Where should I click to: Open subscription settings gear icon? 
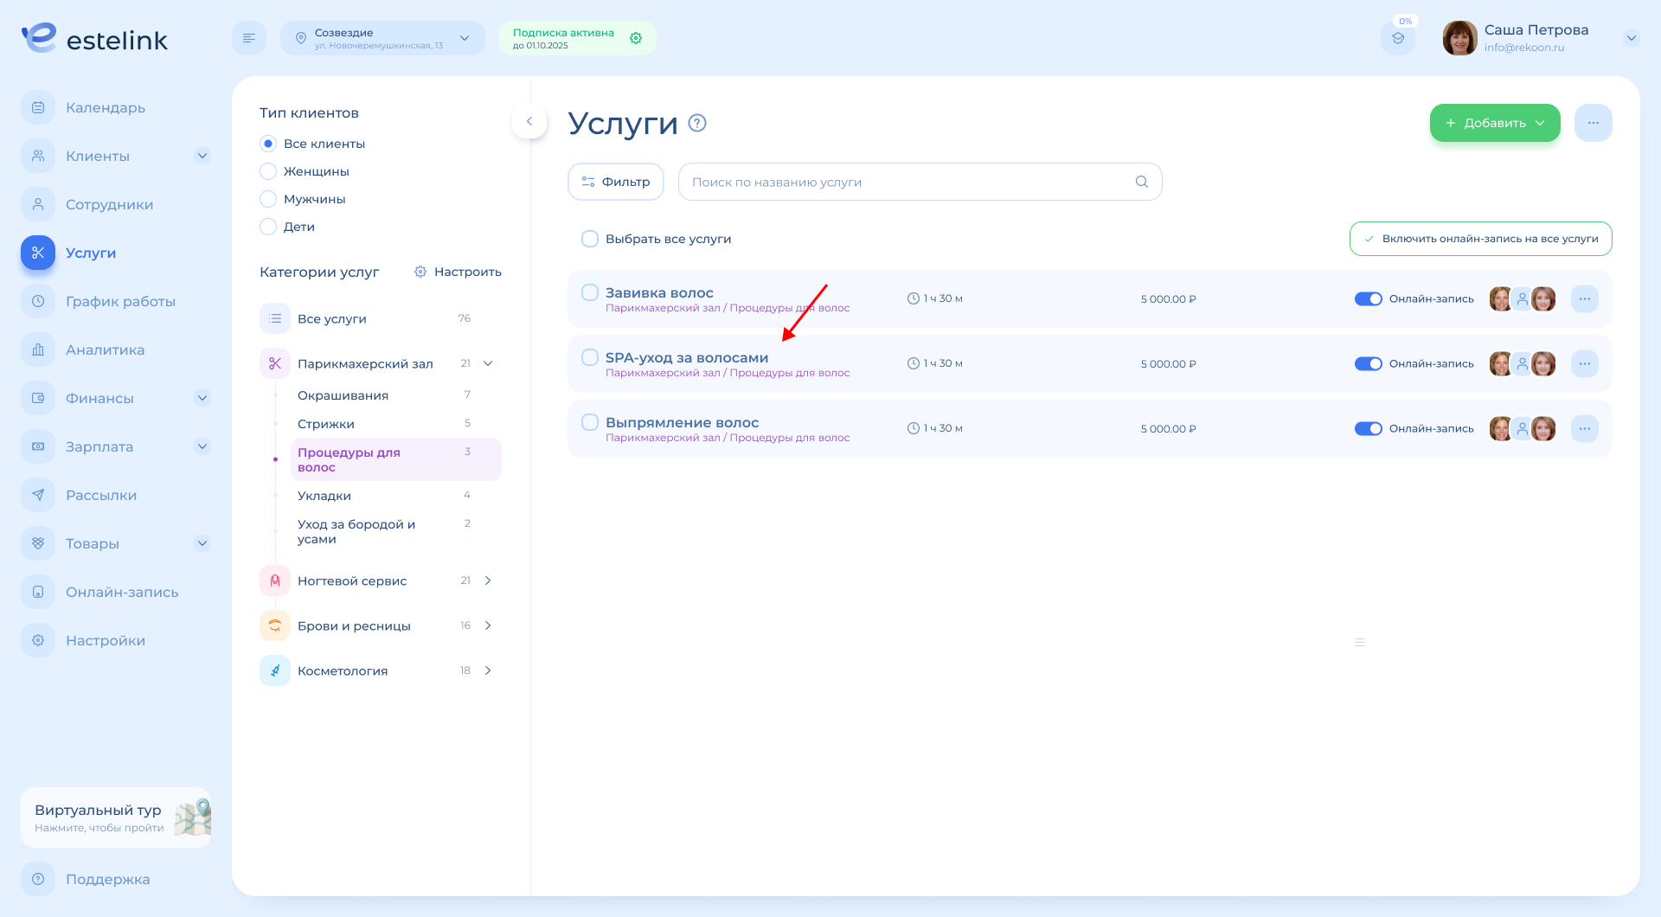[x=636, y=38]
